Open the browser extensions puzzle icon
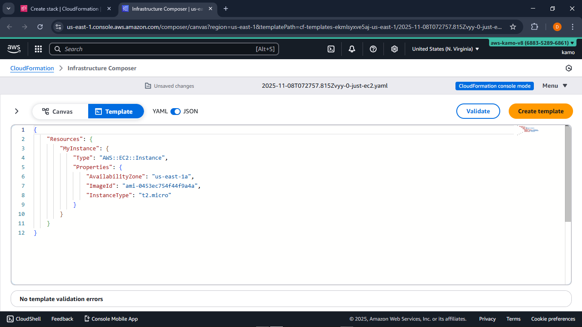The height and width of the screenshot is (327, 582). [x=534, y=26]
